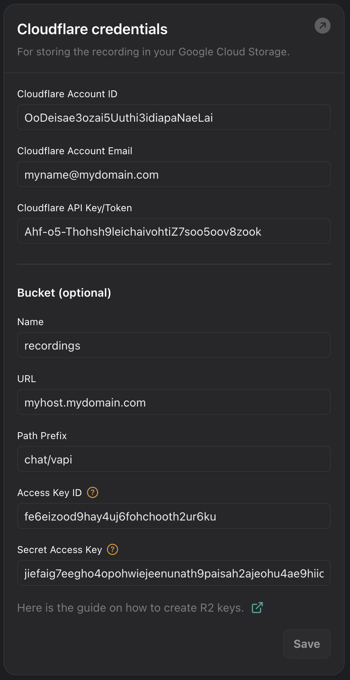Click the Cloudflare API Key/Token label
The width and height of the screenshot is (350, 680).
pyautogui.click(x=74, y=208)
